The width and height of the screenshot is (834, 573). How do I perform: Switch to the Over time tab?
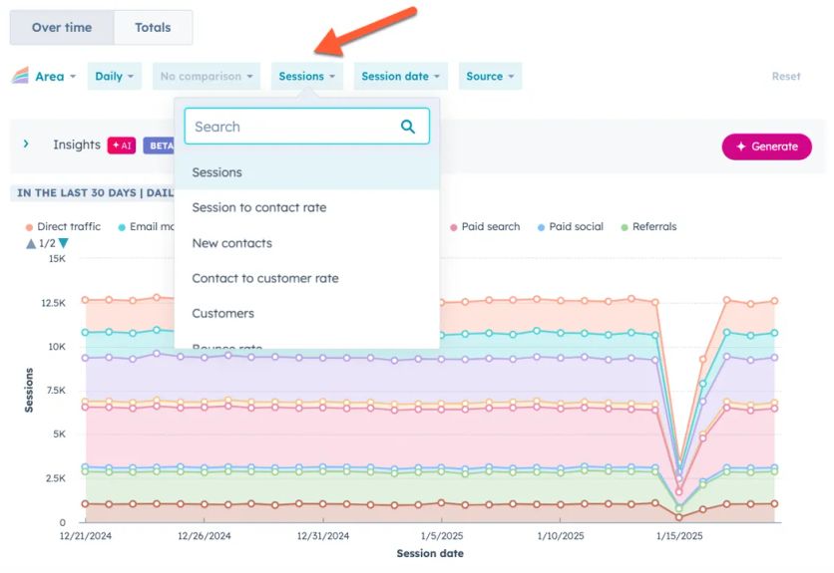point(62,28)
